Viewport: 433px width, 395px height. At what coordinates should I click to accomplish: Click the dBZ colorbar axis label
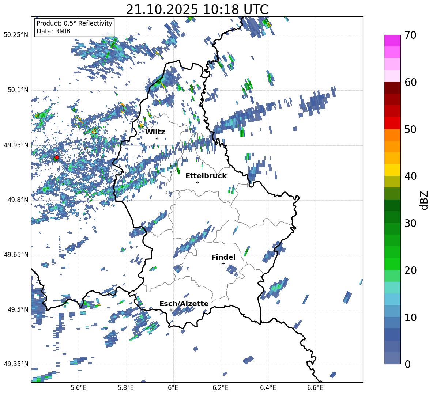(425, 200)
